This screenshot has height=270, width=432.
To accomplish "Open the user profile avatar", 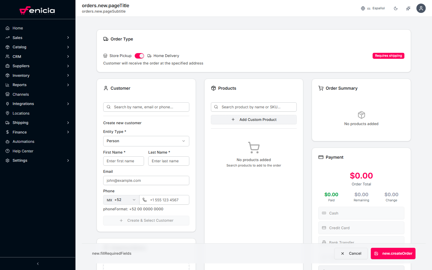I will point(421,8).
